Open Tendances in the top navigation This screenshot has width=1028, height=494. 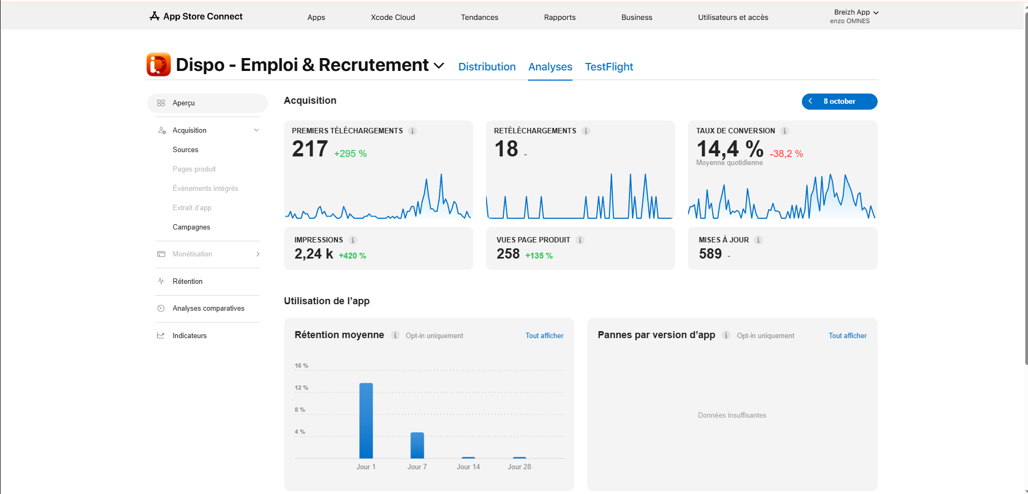pyautogui.click(x=480, y=17)
